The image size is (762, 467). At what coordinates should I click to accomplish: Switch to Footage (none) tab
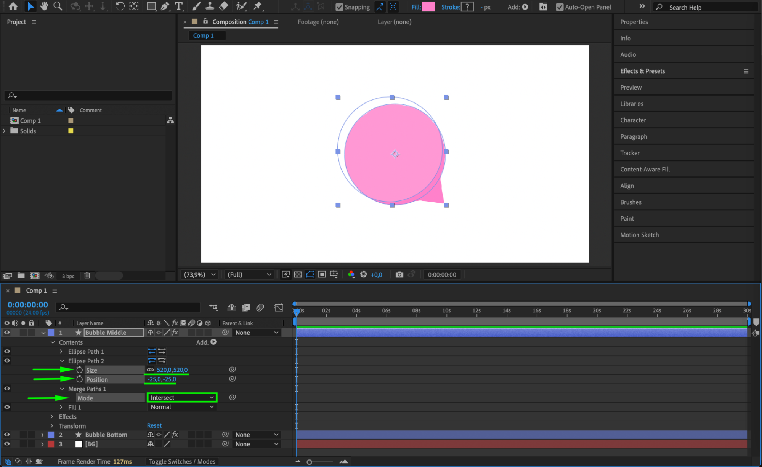tap(318, 22)
